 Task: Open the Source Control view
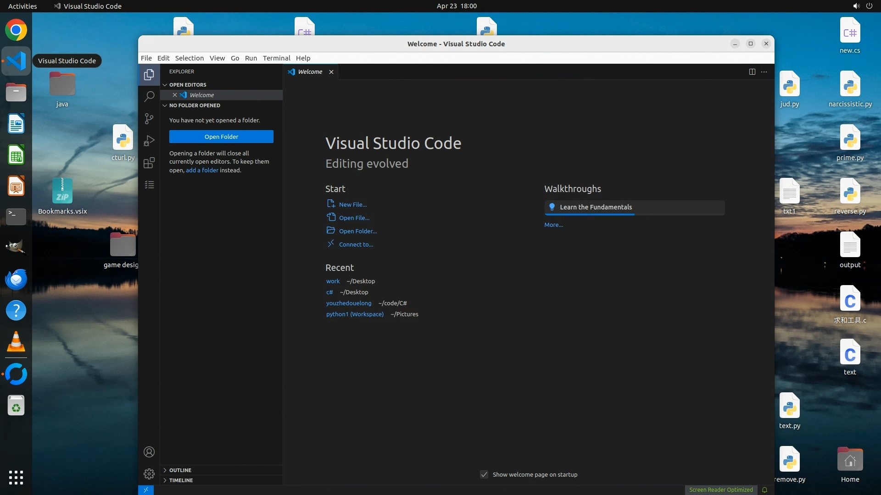click(149, 119)
